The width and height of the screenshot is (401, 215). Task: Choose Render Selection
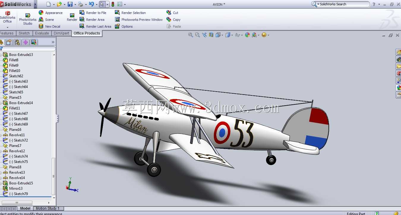tap(130, 13)
